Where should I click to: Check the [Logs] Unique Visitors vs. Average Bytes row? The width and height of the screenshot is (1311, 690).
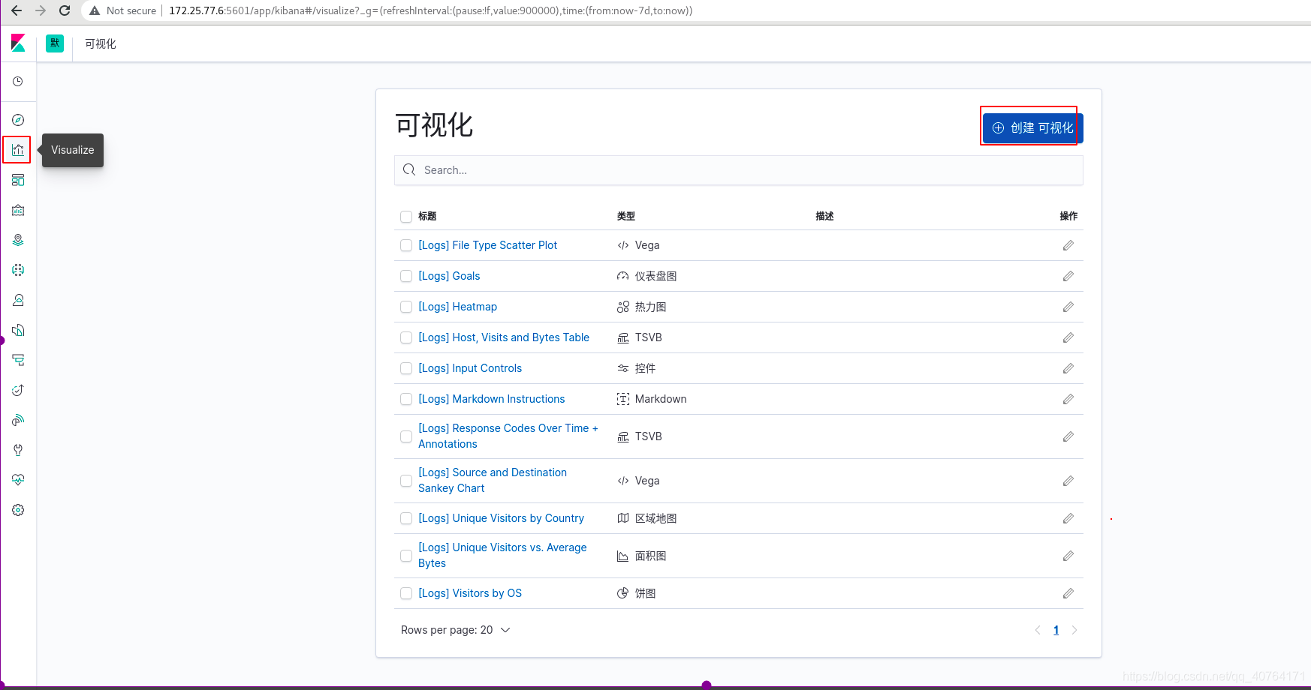click(406, 556)
